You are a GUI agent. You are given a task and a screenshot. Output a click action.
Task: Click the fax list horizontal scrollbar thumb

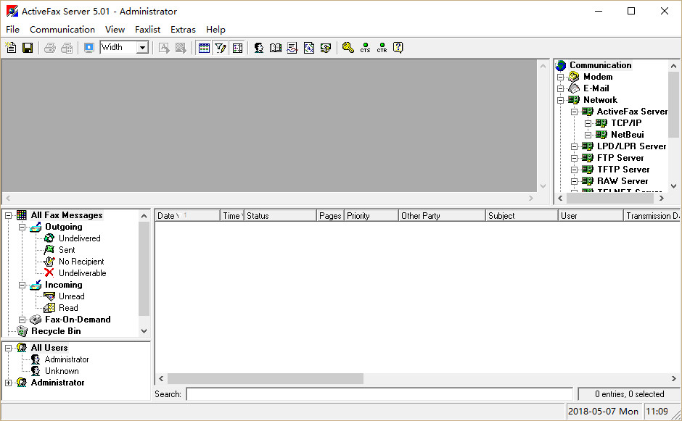point(265,379)
